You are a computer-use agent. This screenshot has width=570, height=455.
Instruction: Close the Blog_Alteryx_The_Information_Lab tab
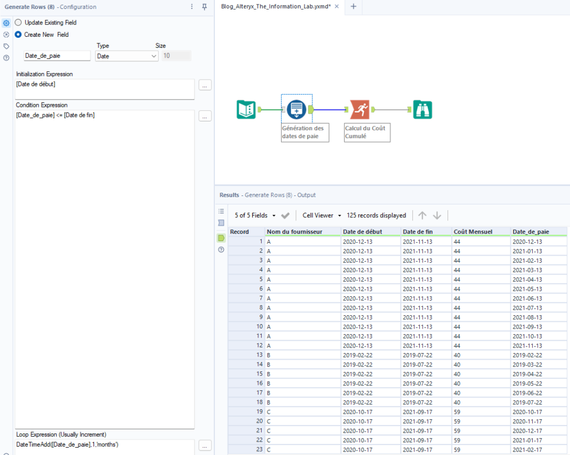point(337,6)
